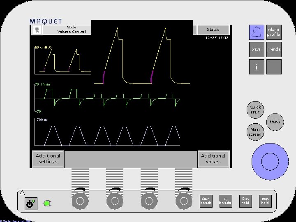Activate the Exp. hold key
296x222 pixels.
tap(245, 201)
